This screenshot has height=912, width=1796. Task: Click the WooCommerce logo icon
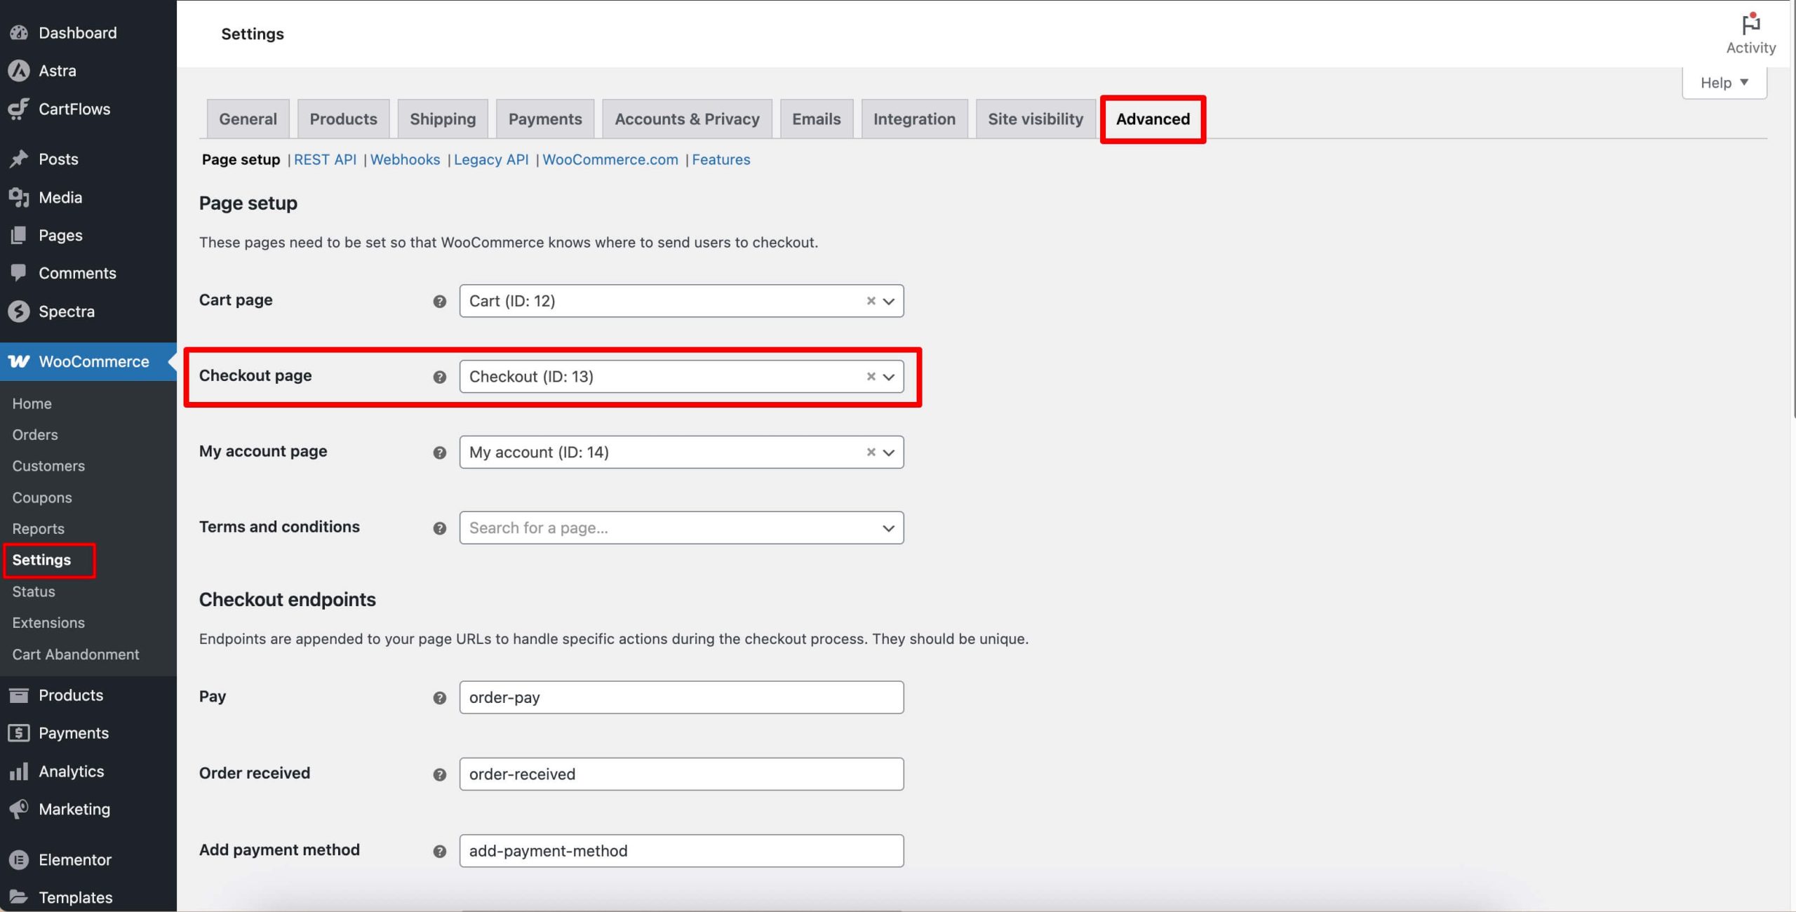[19, 361]
